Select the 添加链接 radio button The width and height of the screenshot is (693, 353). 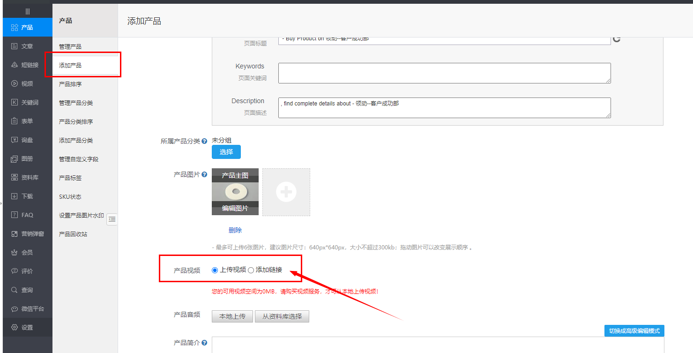pyautogui.click(x=251, y=270)
